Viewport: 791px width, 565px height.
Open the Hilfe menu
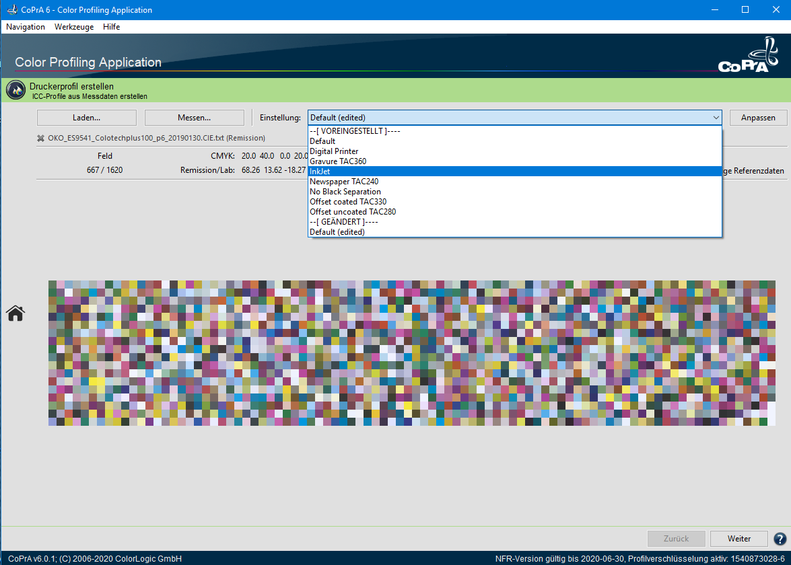pos(112,27)
